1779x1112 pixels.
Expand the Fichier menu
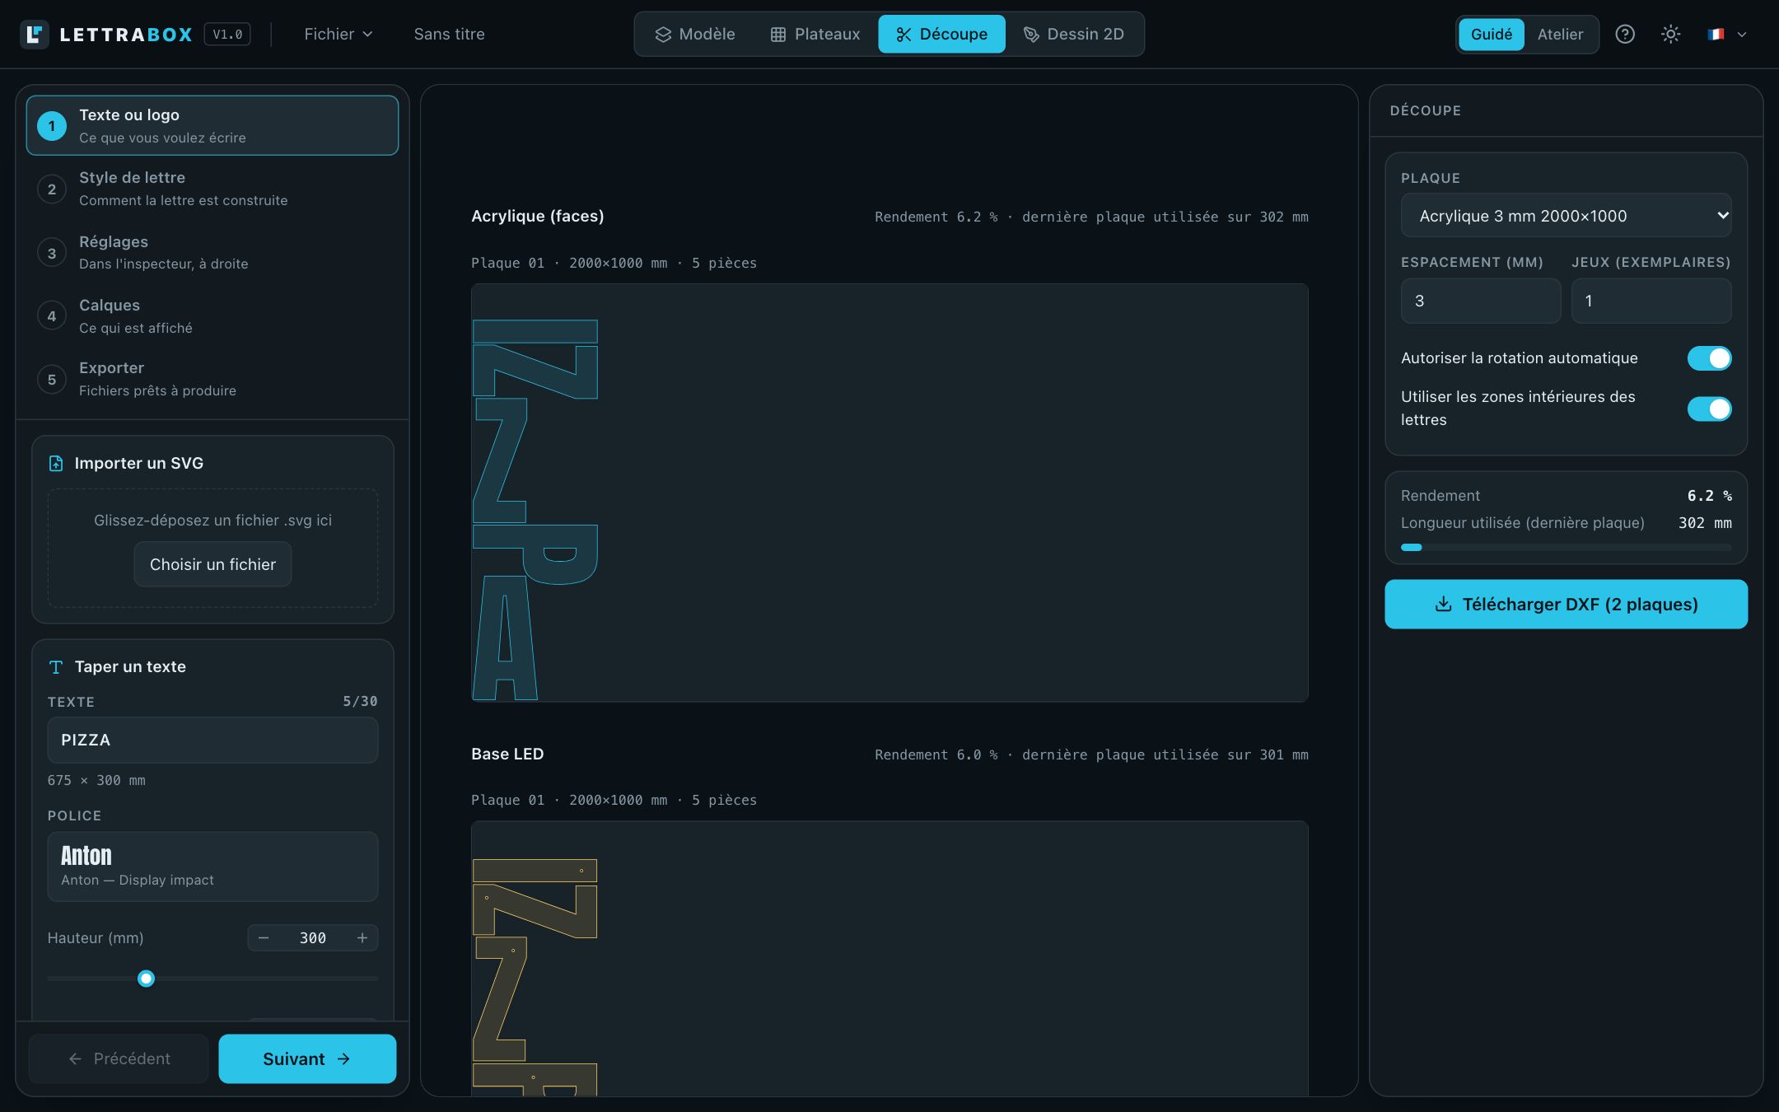[x=339, y=34]
